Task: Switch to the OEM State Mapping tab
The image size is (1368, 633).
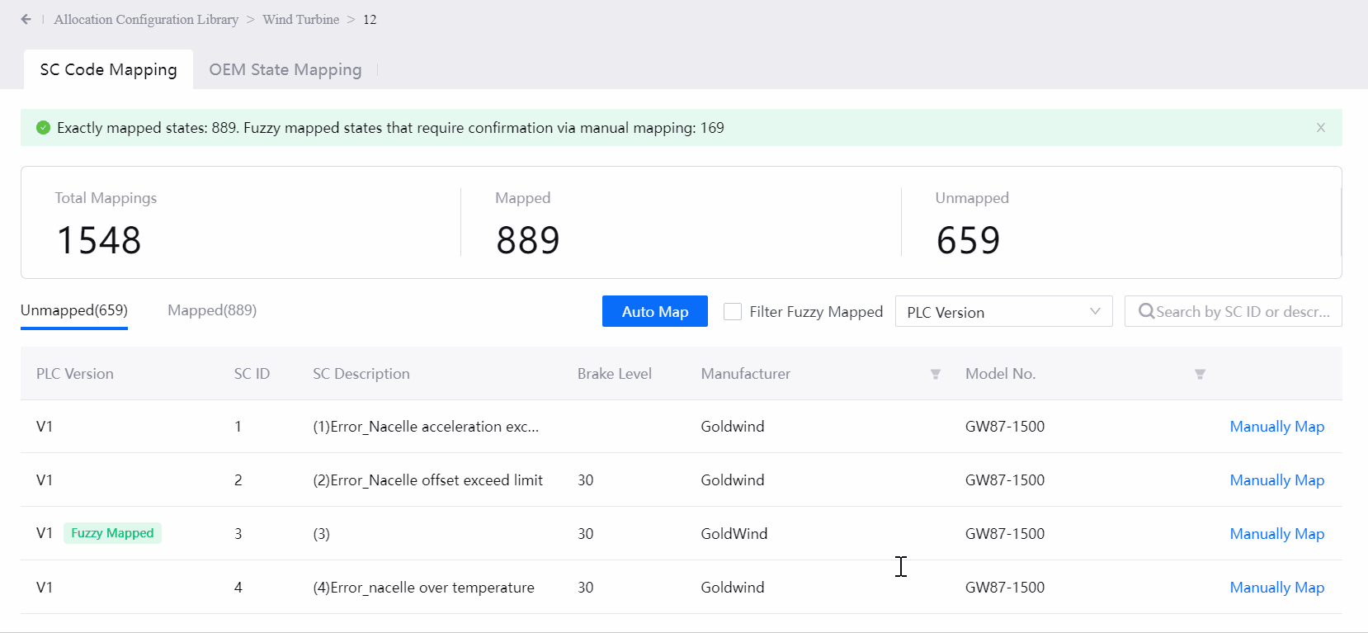Action: point(285,69)
